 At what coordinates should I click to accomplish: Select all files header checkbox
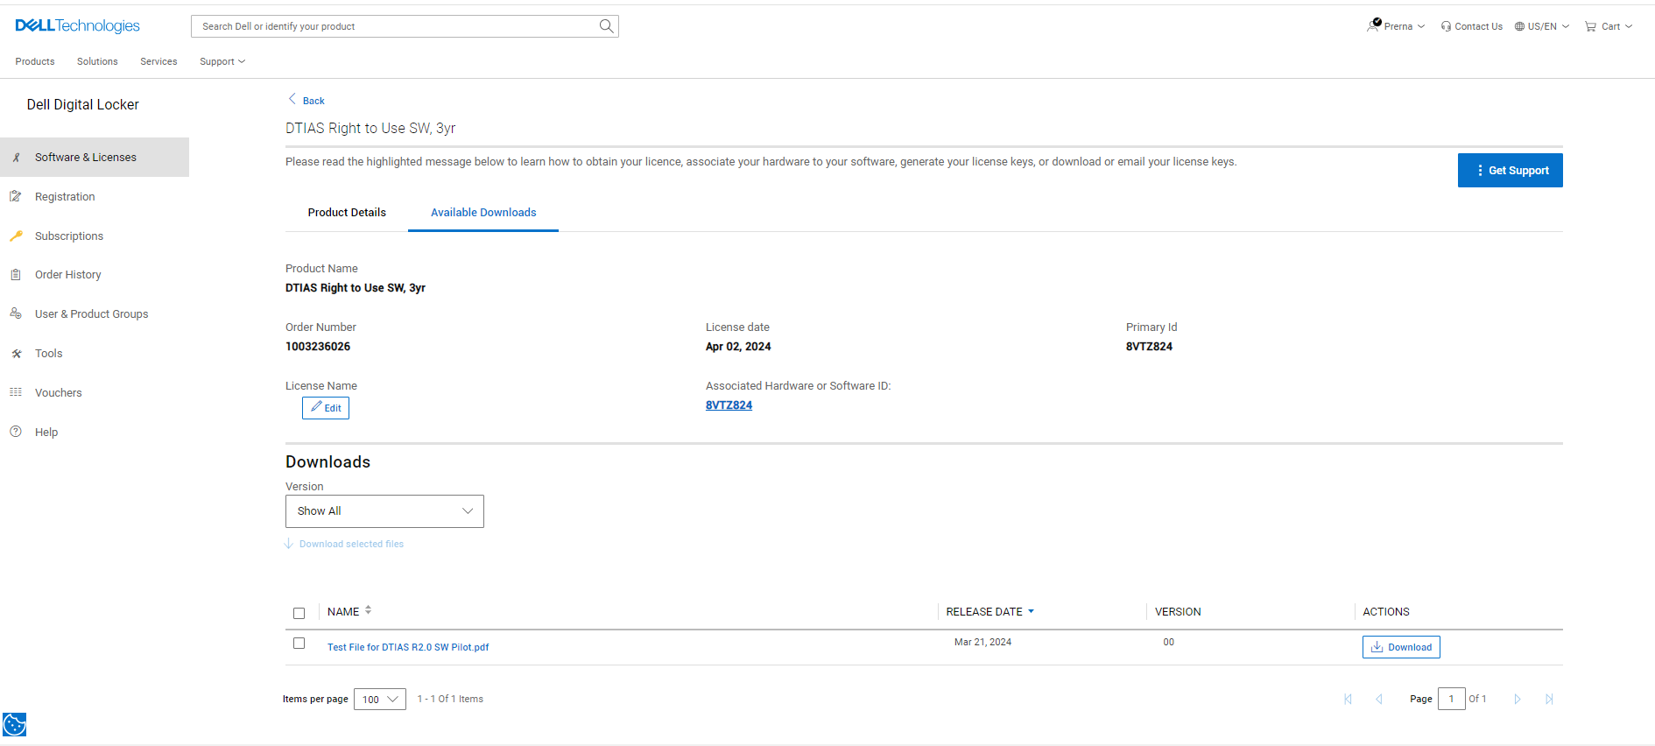coord(299,613)
